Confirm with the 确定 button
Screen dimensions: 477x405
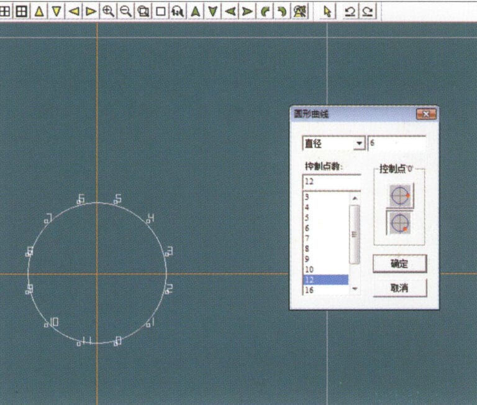(400, 264)
